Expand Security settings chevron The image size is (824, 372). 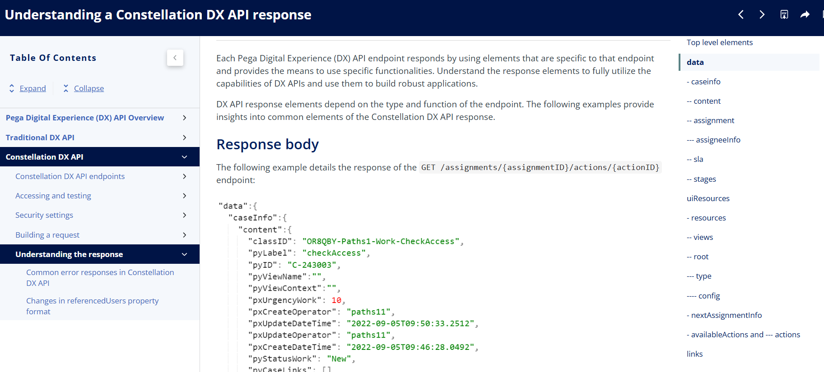(184, 215)
